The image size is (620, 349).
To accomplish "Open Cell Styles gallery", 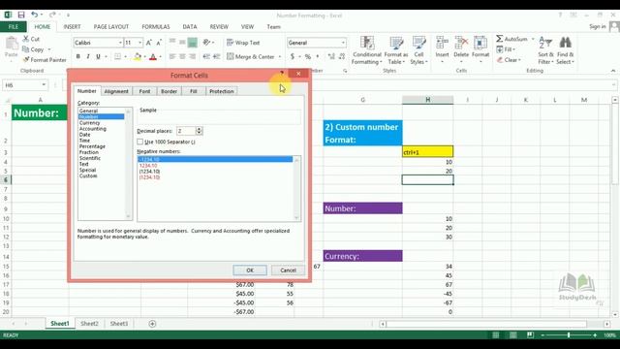I will click(x=418, y=50).
